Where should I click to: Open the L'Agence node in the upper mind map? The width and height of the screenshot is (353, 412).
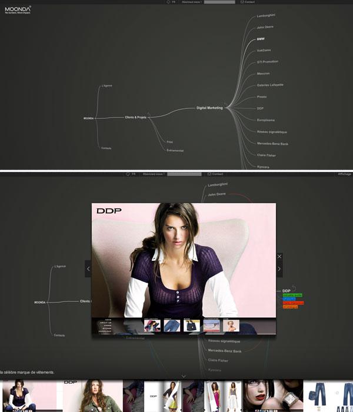(107, 86)
